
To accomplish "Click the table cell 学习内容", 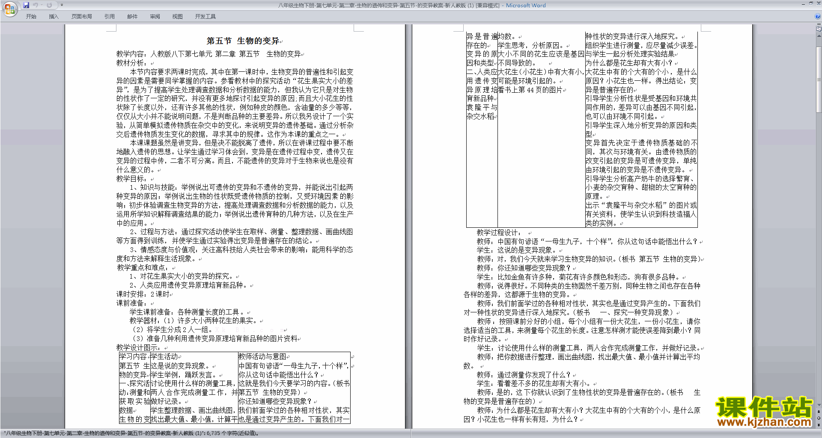I will point(133,357).
